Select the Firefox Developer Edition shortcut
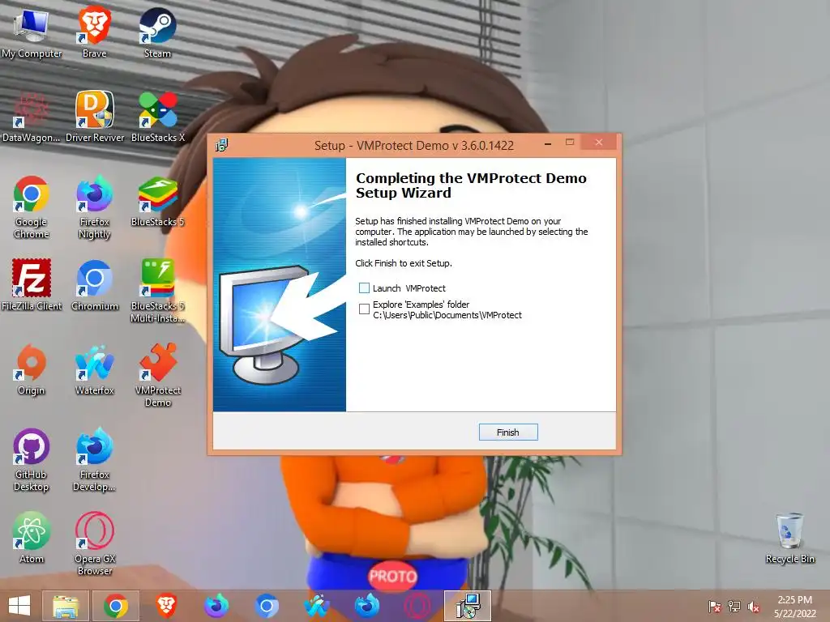 (95, 459)
